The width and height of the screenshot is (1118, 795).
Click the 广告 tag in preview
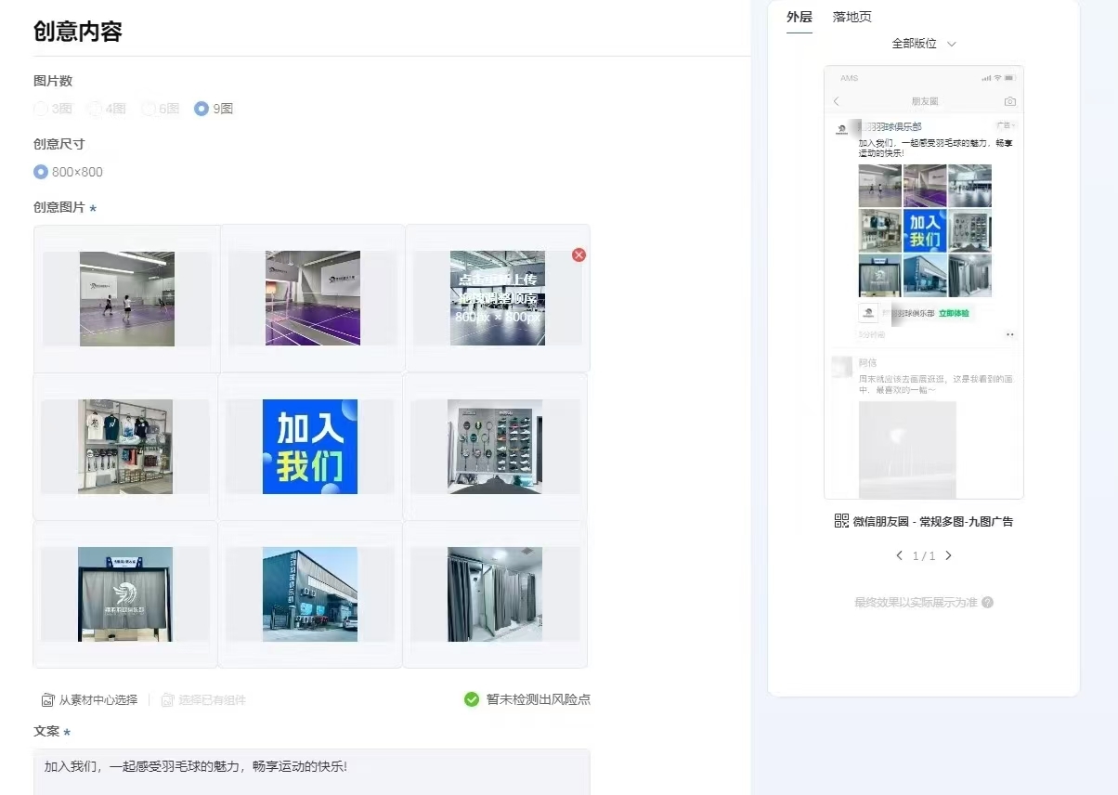[x=1006, y=124]
